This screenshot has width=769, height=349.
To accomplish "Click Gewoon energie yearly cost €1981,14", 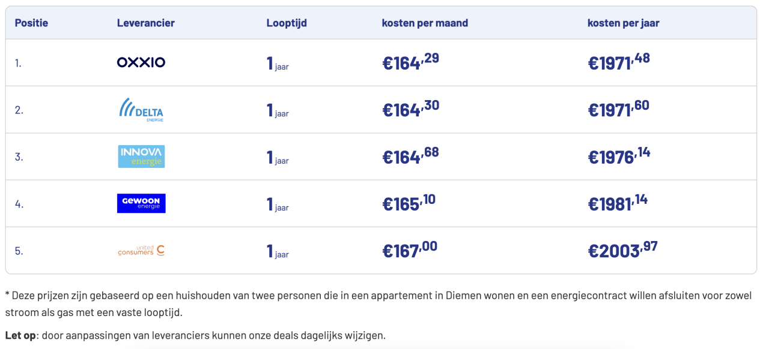I will (618, 203).
